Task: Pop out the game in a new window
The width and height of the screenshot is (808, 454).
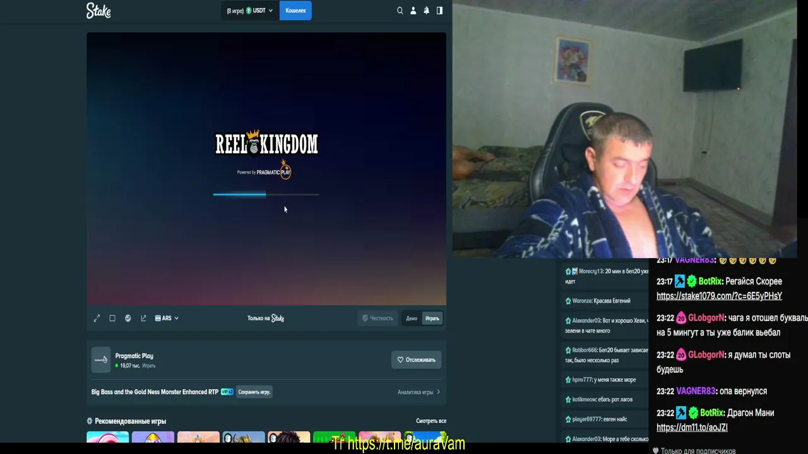Action: tap(143, 318)
